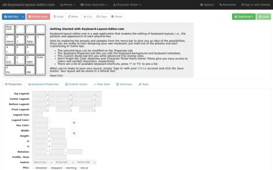Viewport: 273px width, 170px height.
Task: Open the Download dropdown button
Action: (244, 17)
